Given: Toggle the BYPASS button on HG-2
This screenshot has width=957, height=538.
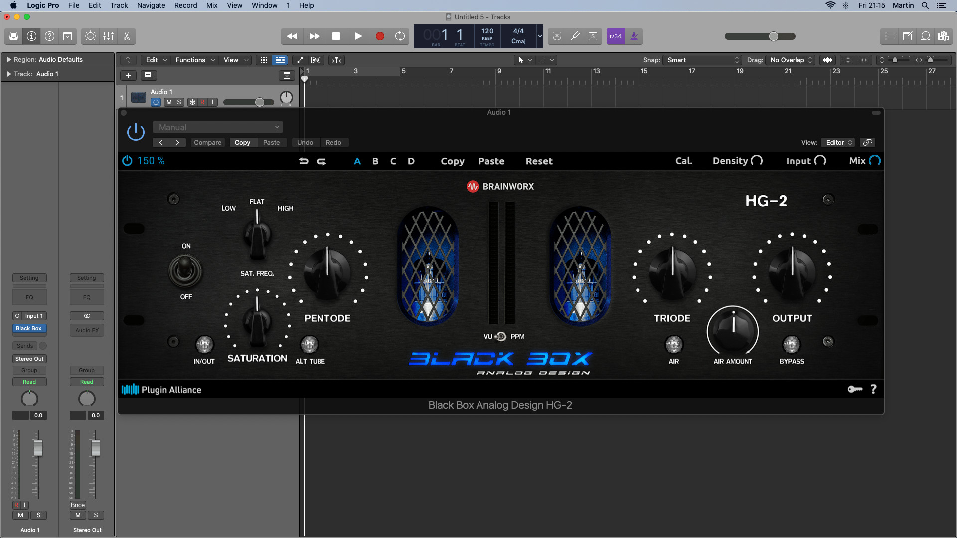Looking at the screenshot, I should pyautogui.click(x=791, y=344).
